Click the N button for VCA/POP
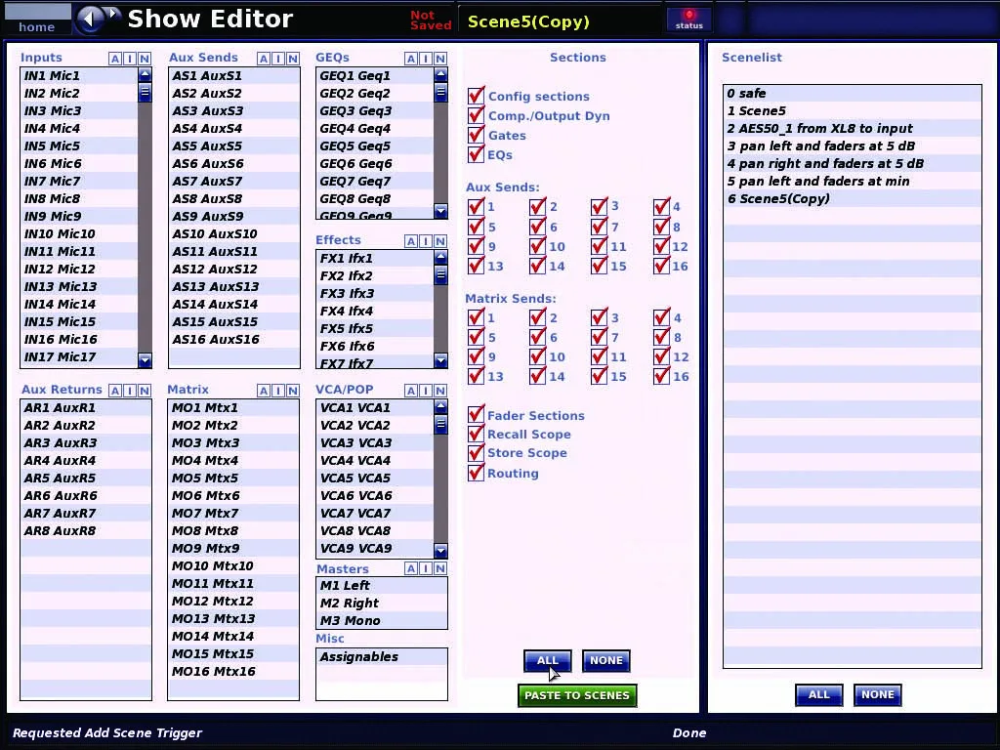Image resolution: width=1000 pixels, height=750 pixels. [440, 391]
